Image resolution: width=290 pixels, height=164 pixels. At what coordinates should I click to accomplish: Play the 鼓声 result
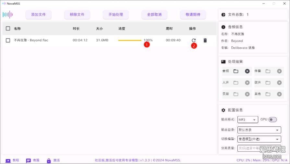279,82
